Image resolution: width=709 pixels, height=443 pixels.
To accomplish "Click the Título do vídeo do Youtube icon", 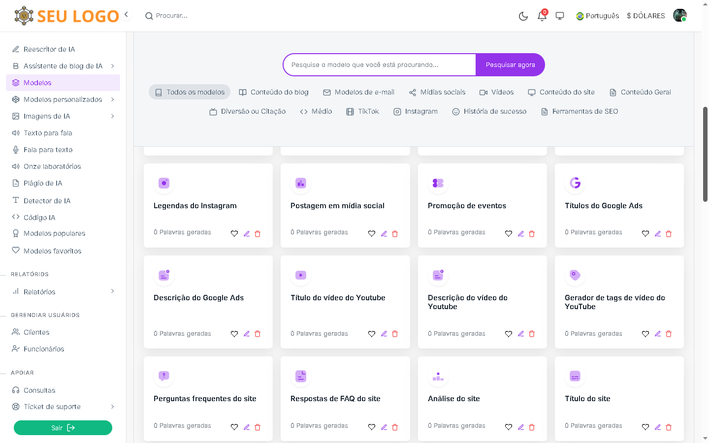I will tap(301, 275).
